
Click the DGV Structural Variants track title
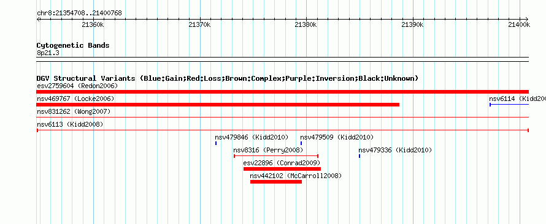coord(228,78)
